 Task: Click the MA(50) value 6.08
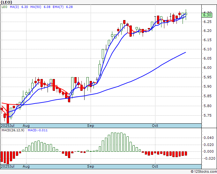tap(47, 7)
